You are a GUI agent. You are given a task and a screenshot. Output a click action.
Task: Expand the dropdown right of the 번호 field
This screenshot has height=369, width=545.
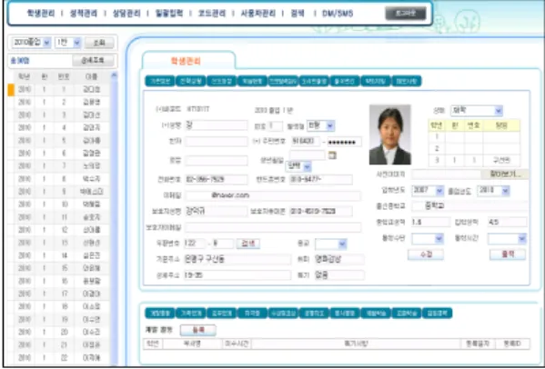pyautogui.click(x=320, y=125)
